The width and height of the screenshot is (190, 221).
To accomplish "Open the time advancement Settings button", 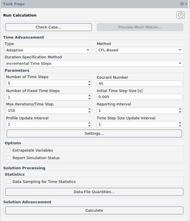I will pyautogui.click(x=94, y=134).
